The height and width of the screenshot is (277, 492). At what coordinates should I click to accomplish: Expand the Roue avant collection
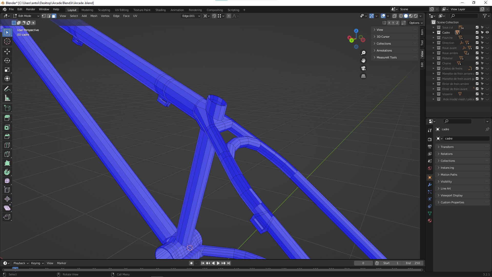click(x=434, y=48)
